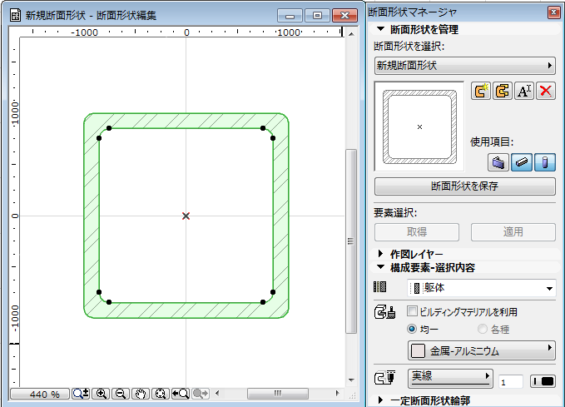565x407 pixels.
Task: Click the 取得 button
Action: click(417, 232)
